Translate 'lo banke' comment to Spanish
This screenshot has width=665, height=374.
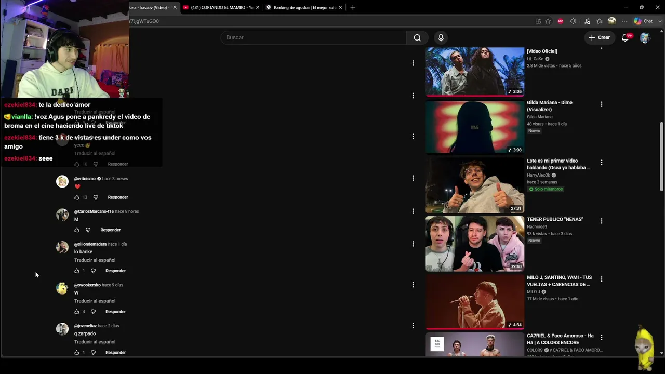coord(95,260)
